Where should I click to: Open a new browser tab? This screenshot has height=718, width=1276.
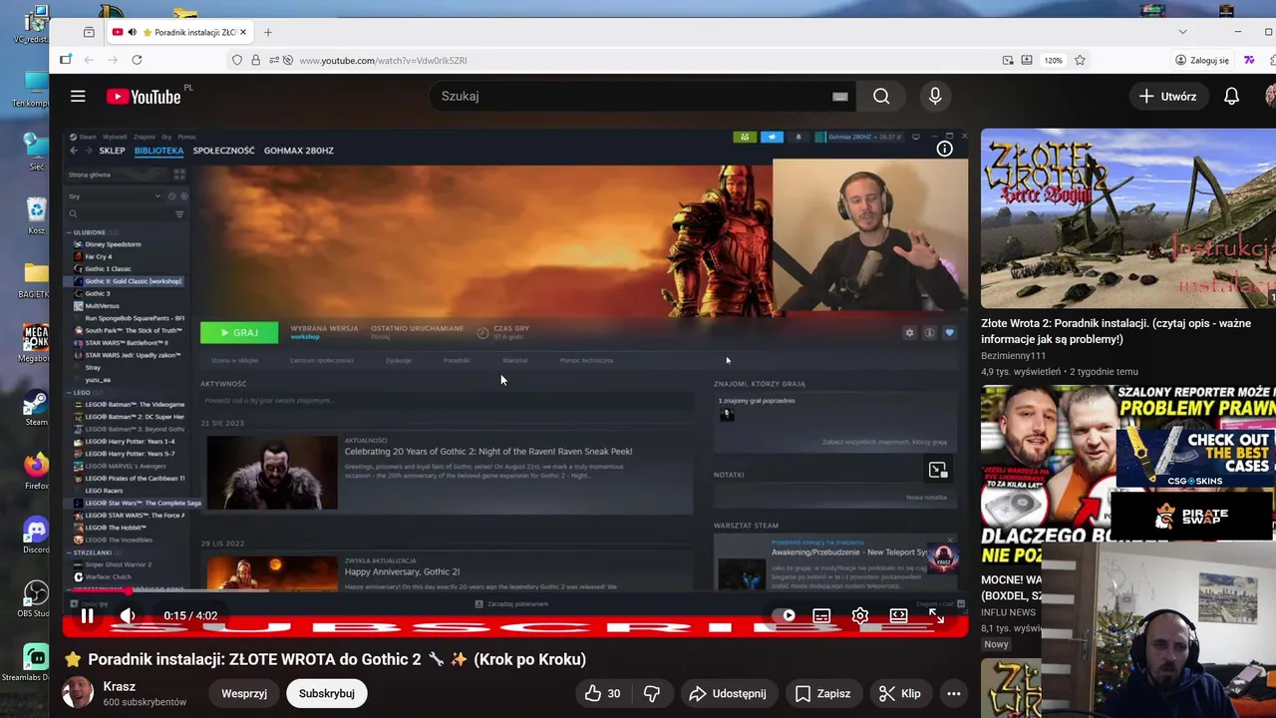click(267, 32)
